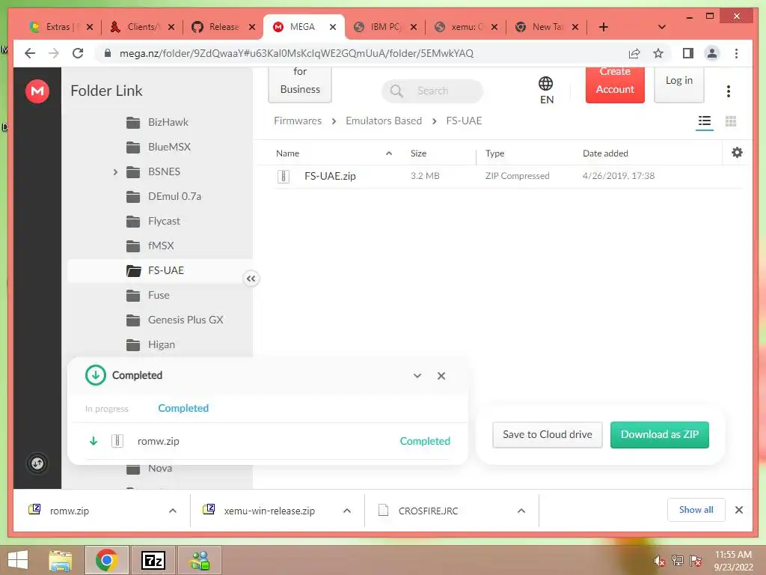Click Show all downloads
766x575 pixels.
[696, 510]
